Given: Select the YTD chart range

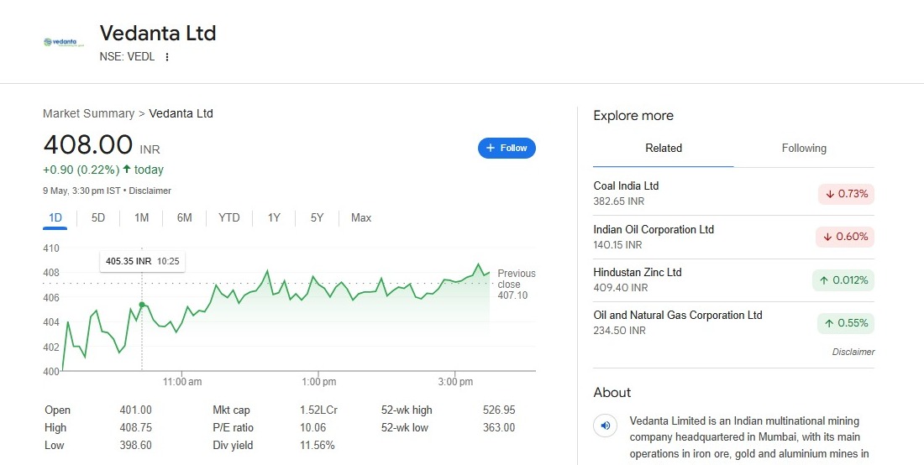Looking at the screenshot, I should (229, 217).
